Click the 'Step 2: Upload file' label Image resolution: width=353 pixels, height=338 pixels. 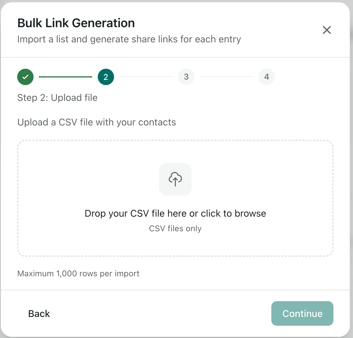pyautogui.click(x=57, y=98)
